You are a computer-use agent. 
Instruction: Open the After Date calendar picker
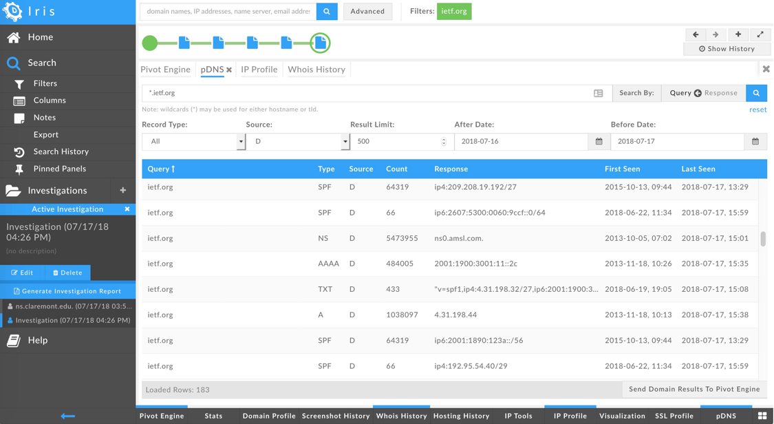tap(599, 141)
